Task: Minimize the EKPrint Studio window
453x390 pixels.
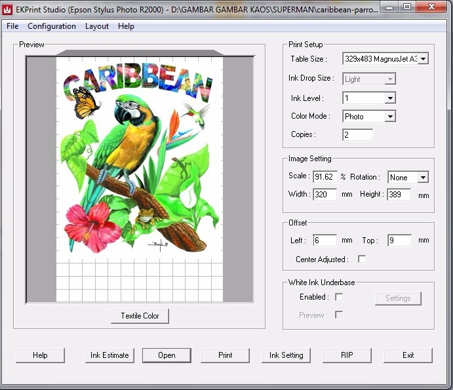Action: (389, 7)
